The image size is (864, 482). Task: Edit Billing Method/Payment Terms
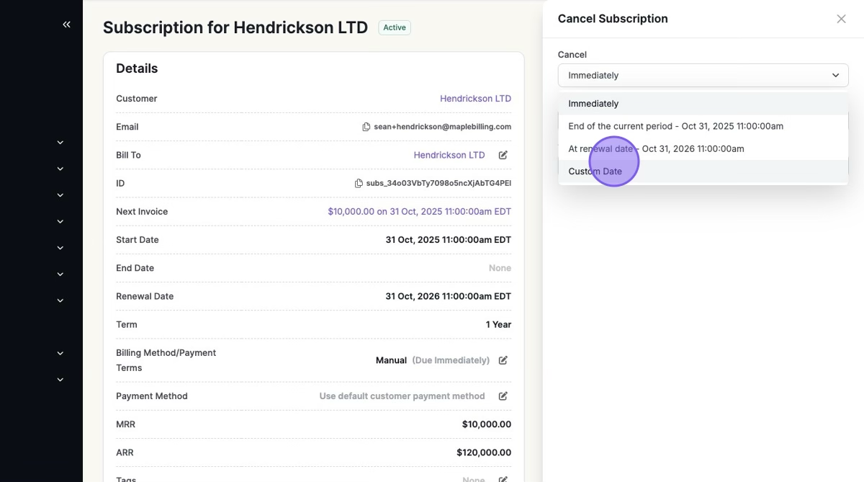pyautogui.click(x=503, y=360)
